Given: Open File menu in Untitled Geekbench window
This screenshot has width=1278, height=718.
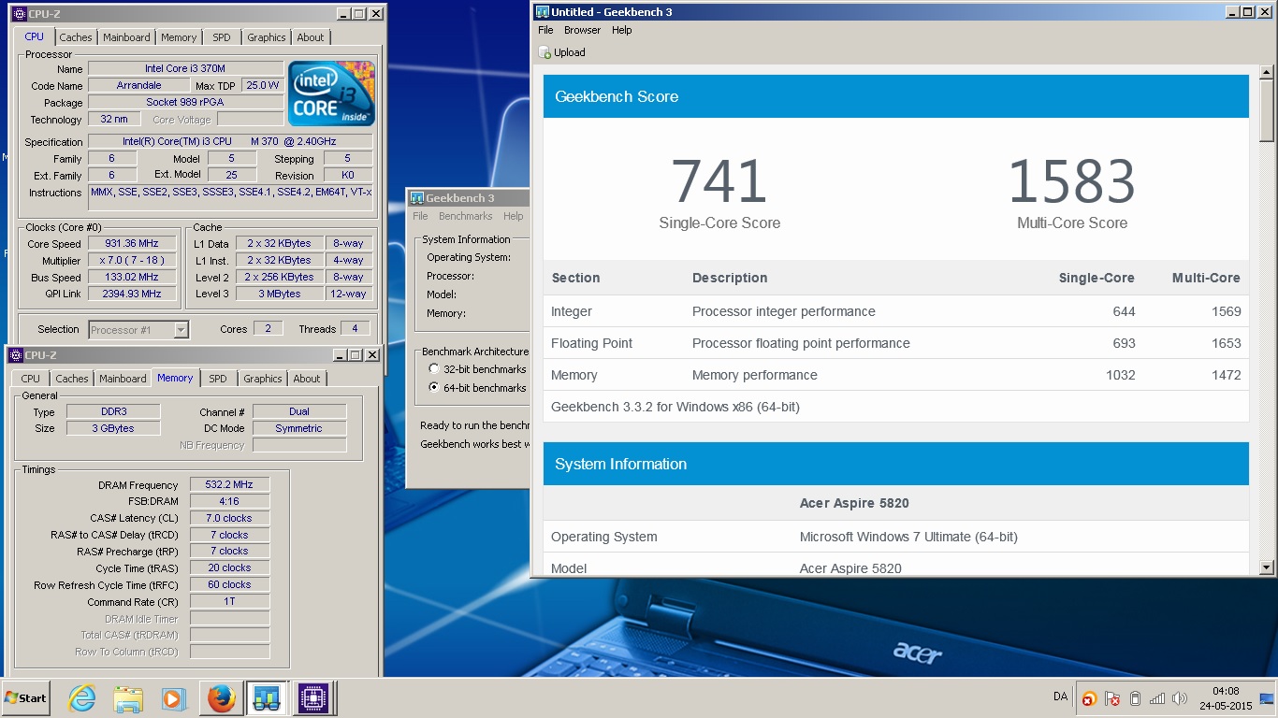Looking at the screenshot, I should (x=546, y=30).
